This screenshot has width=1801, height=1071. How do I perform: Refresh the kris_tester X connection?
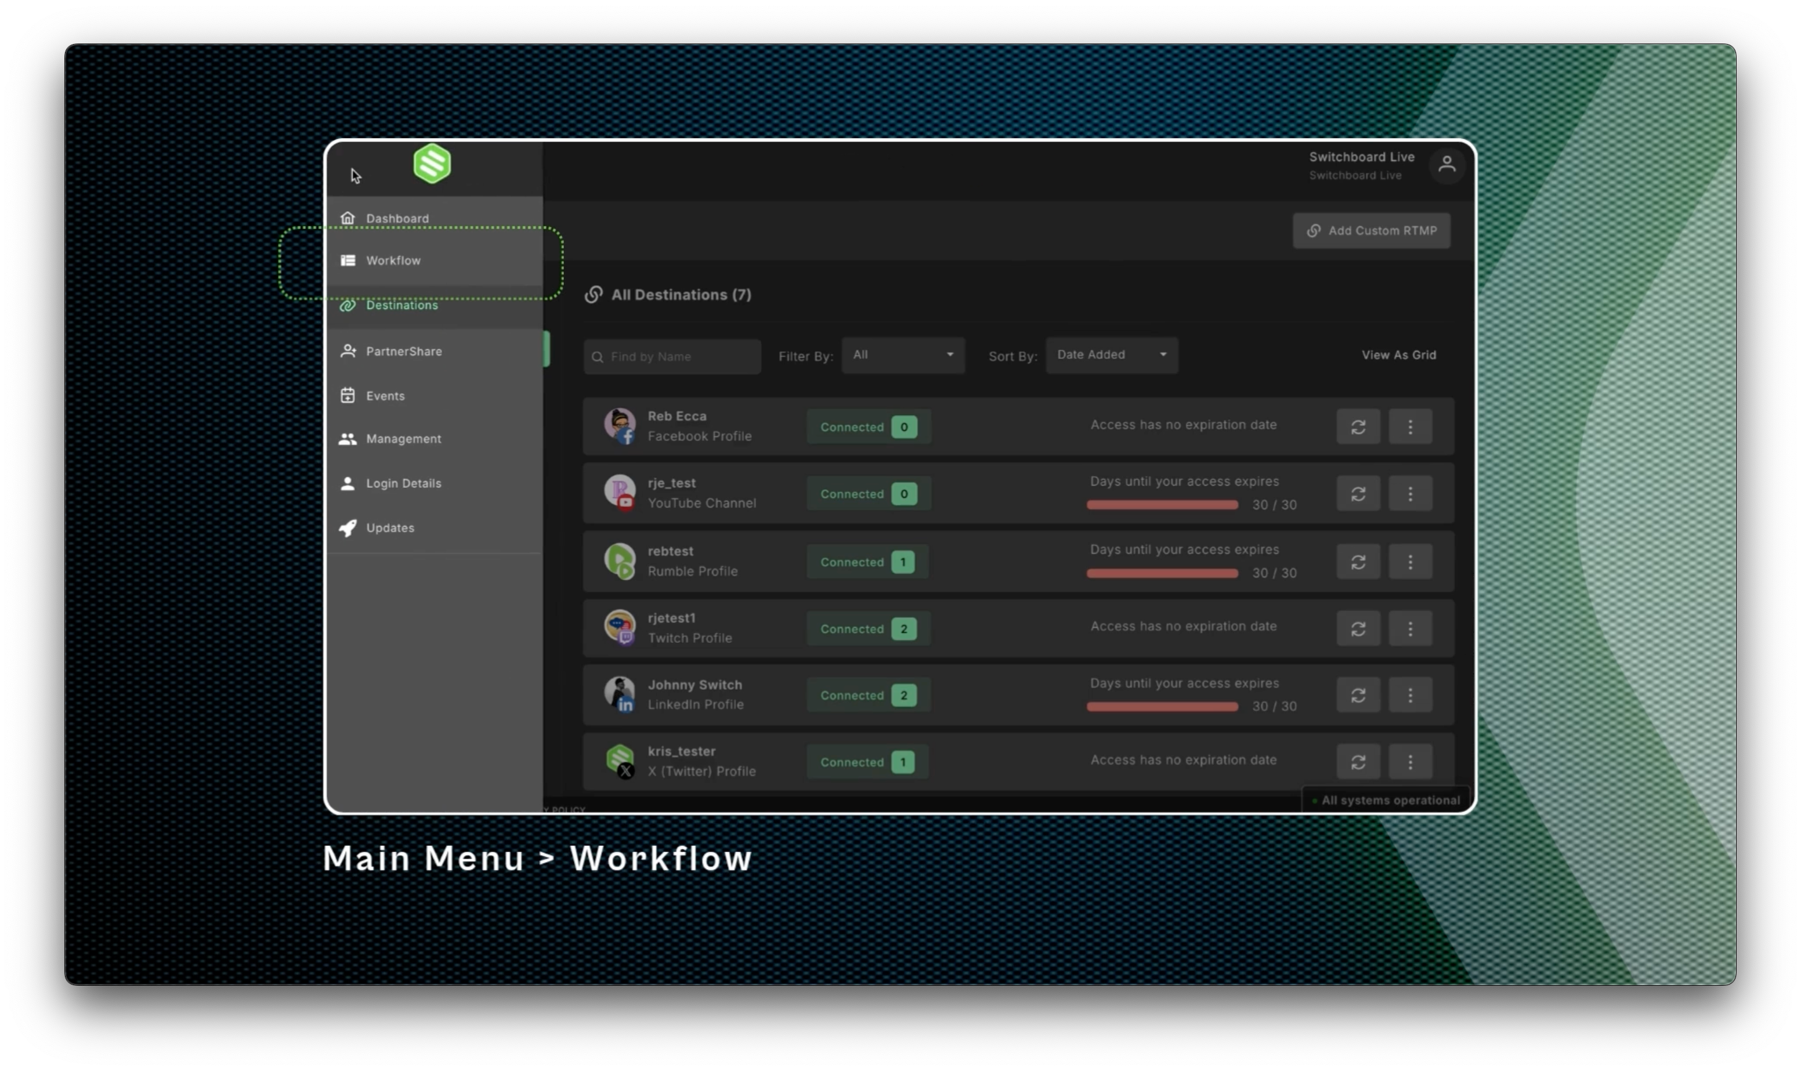tap(1358, 762)
